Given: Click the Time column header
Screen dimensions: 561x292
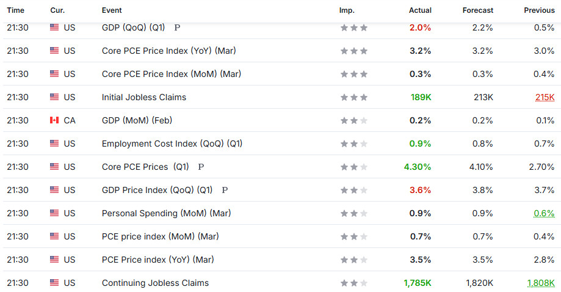Looking at the screenshot, I should click(x=16, y=10).
